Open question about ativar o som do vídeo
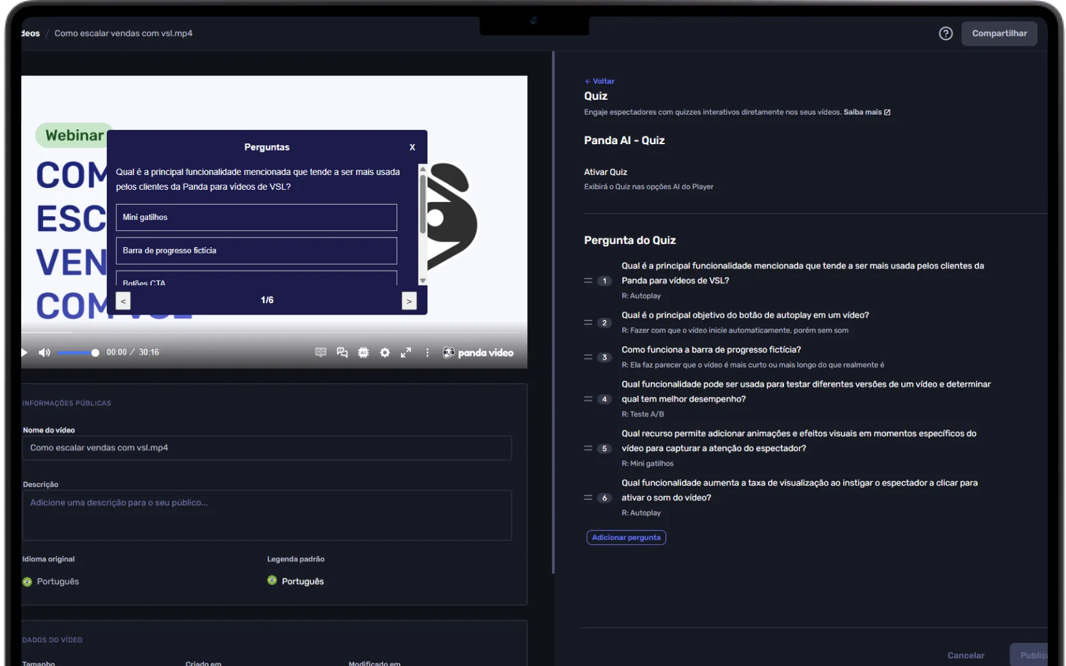 (x=799, y=490)
